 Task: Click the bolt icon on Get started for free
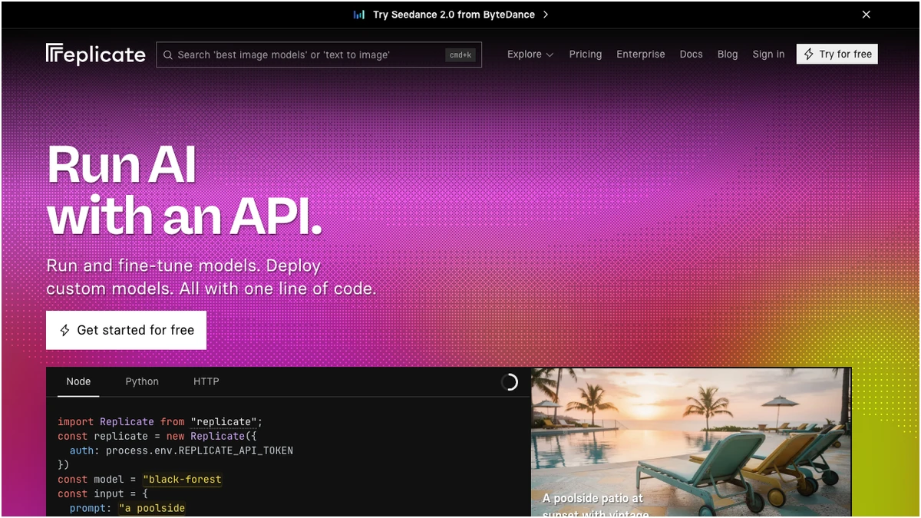point(65,330)
